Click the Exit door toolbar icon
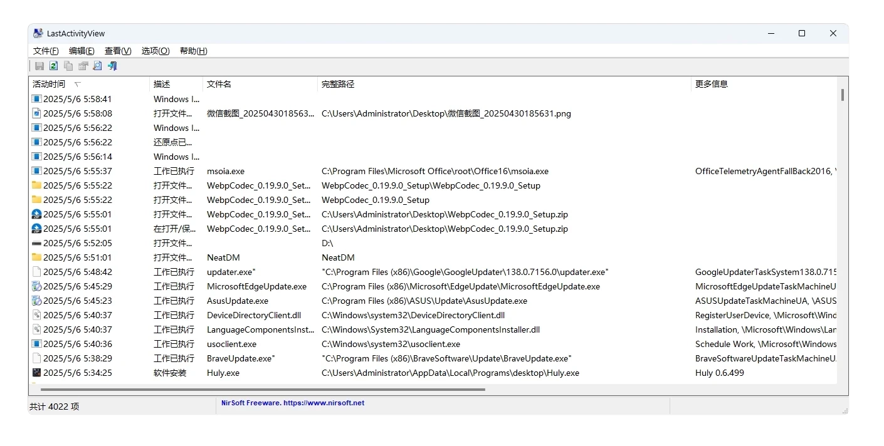884x446 pixels. pyautogui.click(x=112, y=66)
